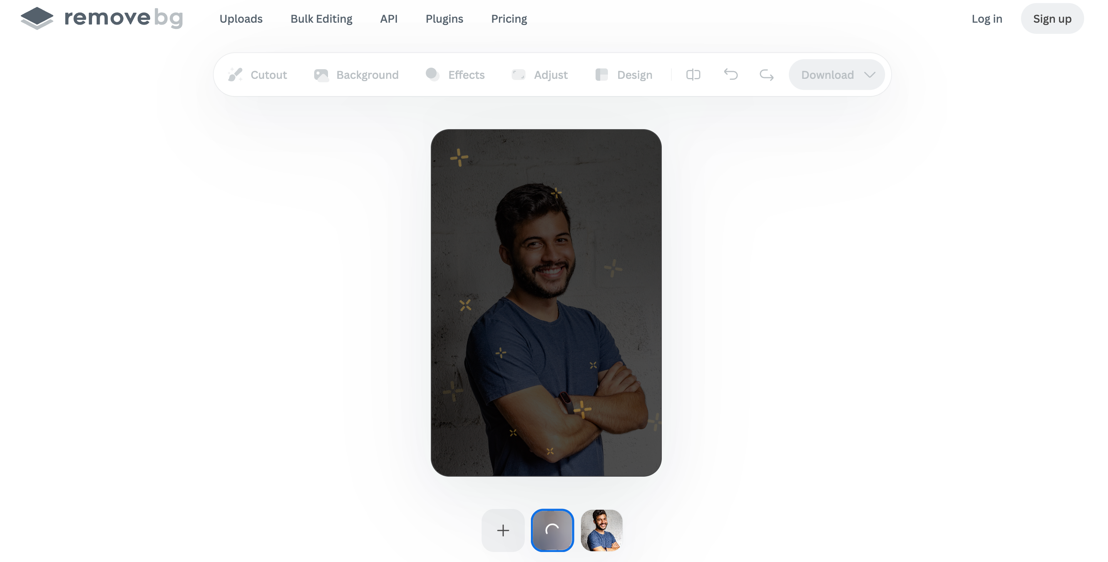Go to Bulk Editing
The height and width of the screenshot is (562, 1108).
321,19
